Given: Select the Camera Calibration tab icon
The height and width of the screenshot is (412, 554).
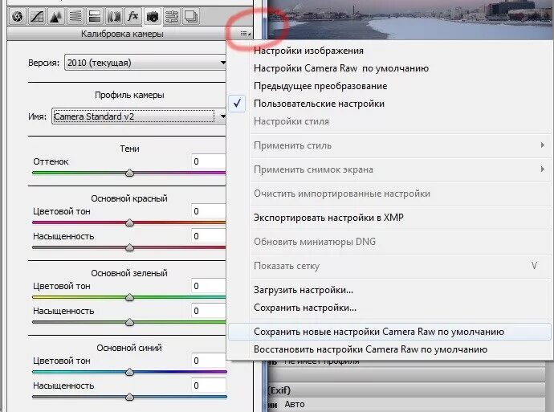Looking at the screenshot, I should coord(153,16).
